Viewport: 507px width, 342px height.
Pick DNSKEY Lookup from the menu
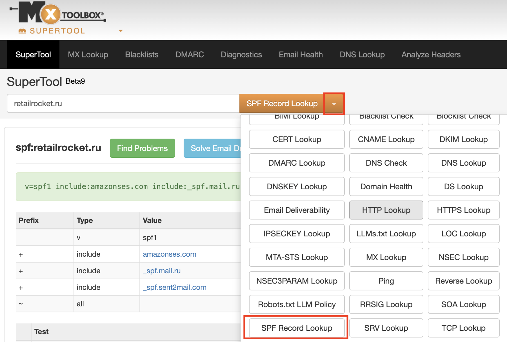(297, 186)
